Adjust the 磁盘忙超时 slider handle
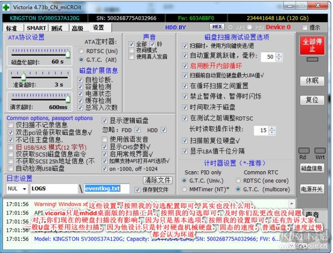The width and height of the screenshot is (333, 253). 68,54
